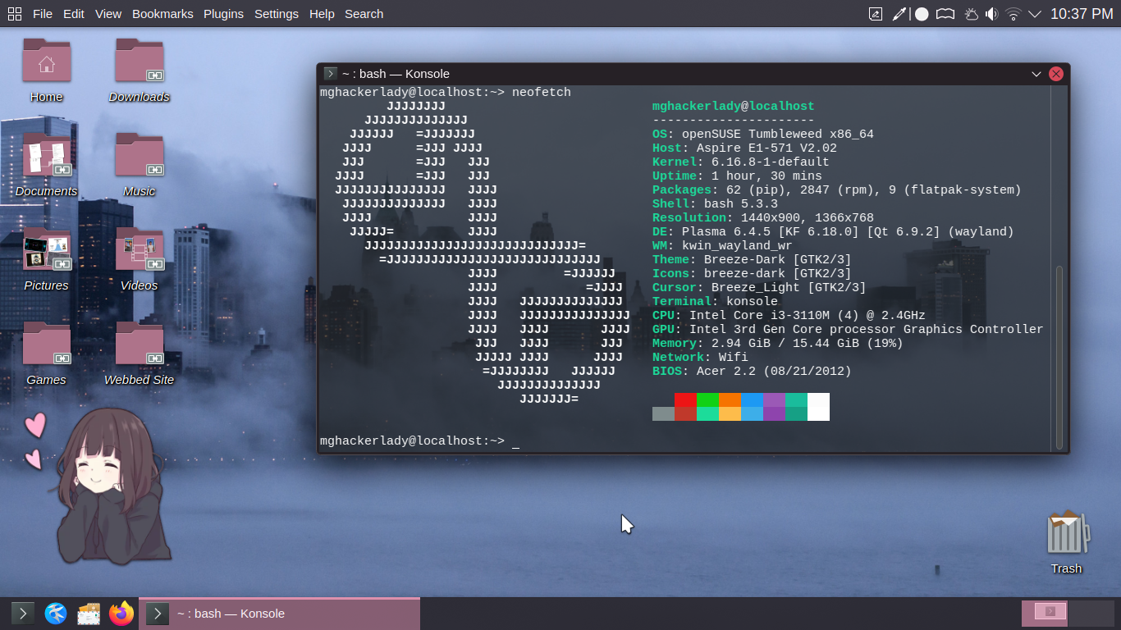Open the Bookmarks menu
This screenshot has width=1121, height=630.
tap(162, 14)
